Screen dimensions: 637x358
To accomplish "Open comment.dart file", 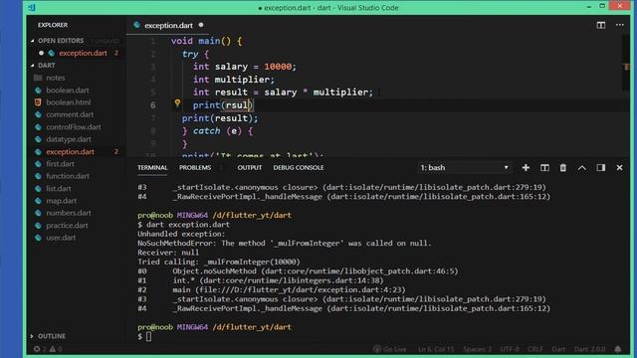I will point(70,115).
